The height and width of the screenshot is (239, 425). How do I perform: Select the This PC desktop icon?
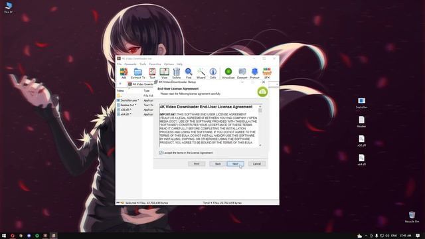click(9, 8)
